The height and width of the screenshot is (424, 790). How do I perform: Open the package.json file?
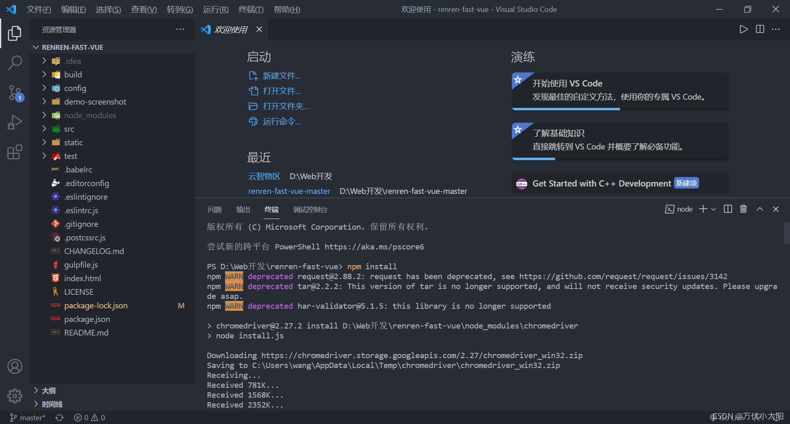[x=112, y=319]
